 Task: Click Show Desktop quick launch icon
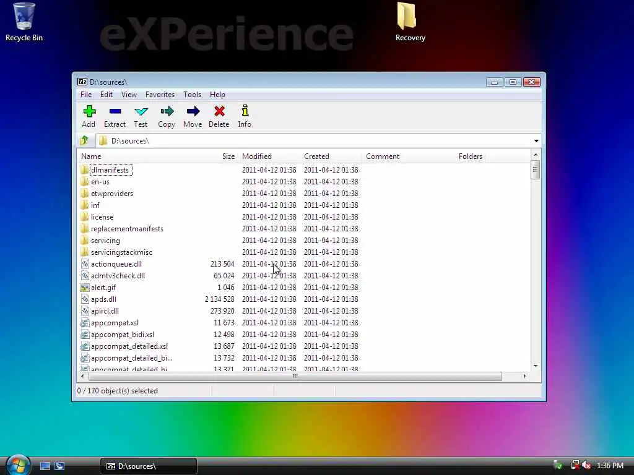[x=45, y=466]
